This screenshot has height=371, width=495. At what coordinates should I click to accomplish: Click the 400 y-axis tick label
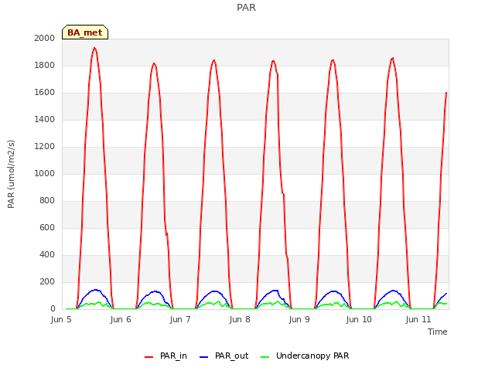(x=47, y=254)
